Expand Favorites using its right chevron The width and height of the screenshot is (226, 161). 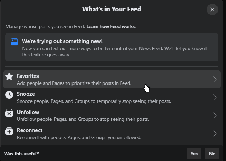coord(215,79)
